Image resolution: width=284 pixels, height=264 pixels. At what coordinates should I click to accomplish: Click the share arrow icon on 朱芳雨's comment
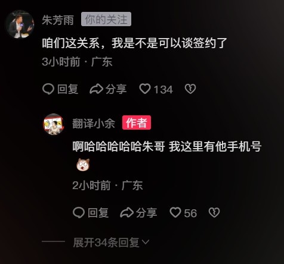click(x=96, y=89)
